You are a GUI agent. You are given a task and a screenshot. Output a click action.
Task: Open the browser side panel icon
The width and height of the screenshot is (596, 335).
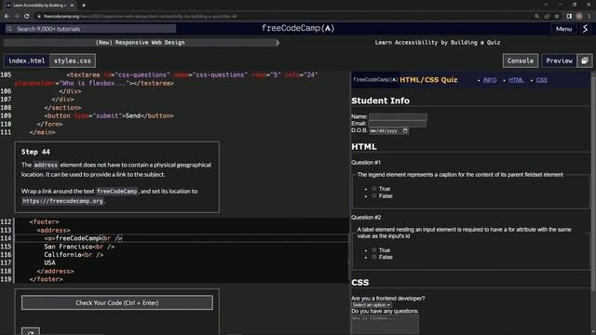[x=569, y=17]
